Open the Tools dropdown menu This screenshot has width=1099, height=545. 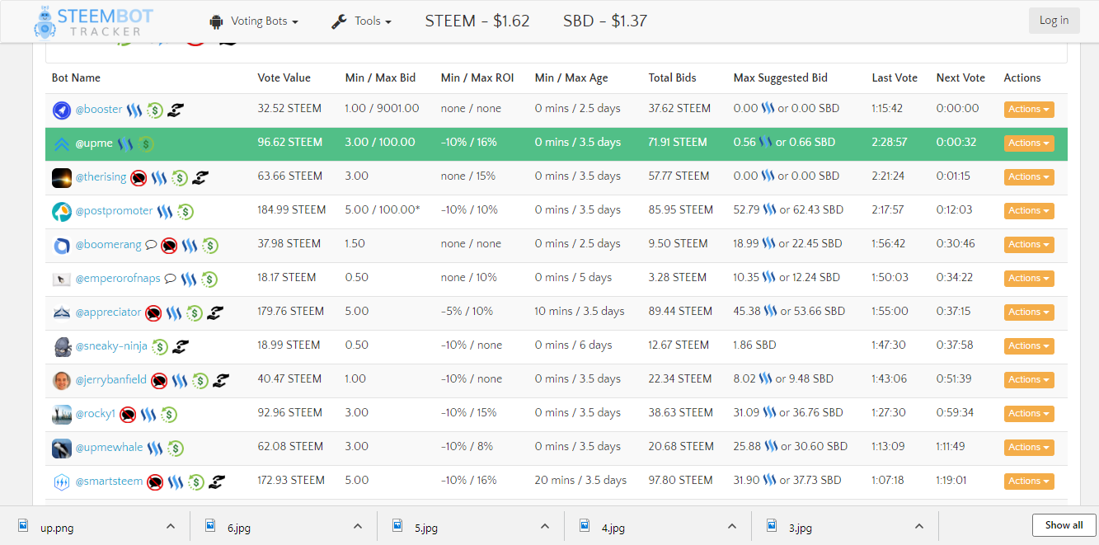(361, 21)
